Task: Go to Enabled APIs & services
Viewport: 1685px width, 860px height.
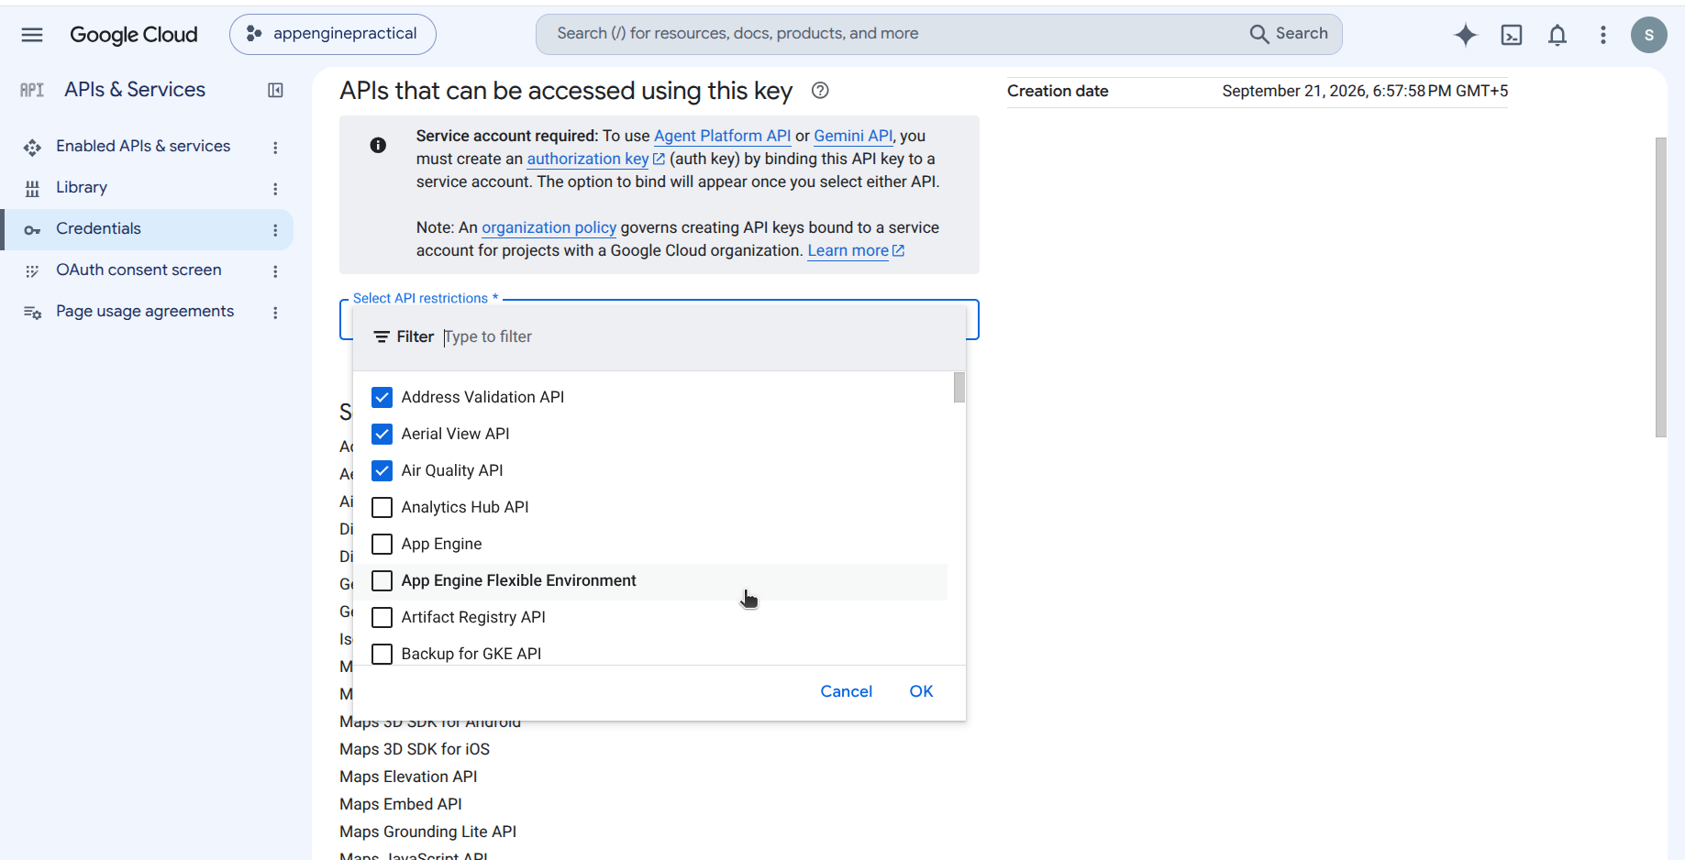Action: pyautogui.click(x=143, y=146)
